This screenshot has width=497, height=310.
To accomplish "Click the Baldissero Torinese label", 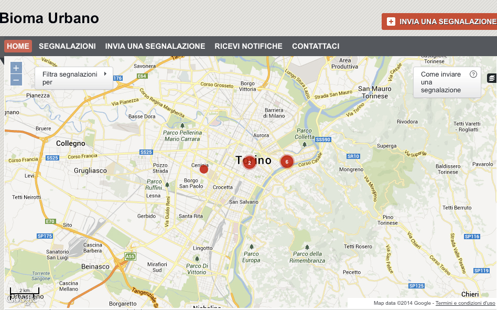I will pos(448,169).
